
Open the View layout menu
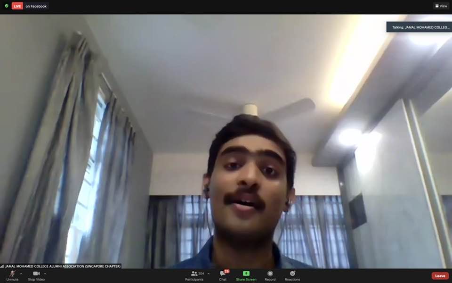[441, 6]
